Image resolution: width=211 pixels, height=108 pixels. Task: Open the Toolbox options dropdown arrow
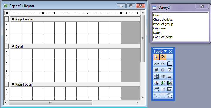pos(166,51)
